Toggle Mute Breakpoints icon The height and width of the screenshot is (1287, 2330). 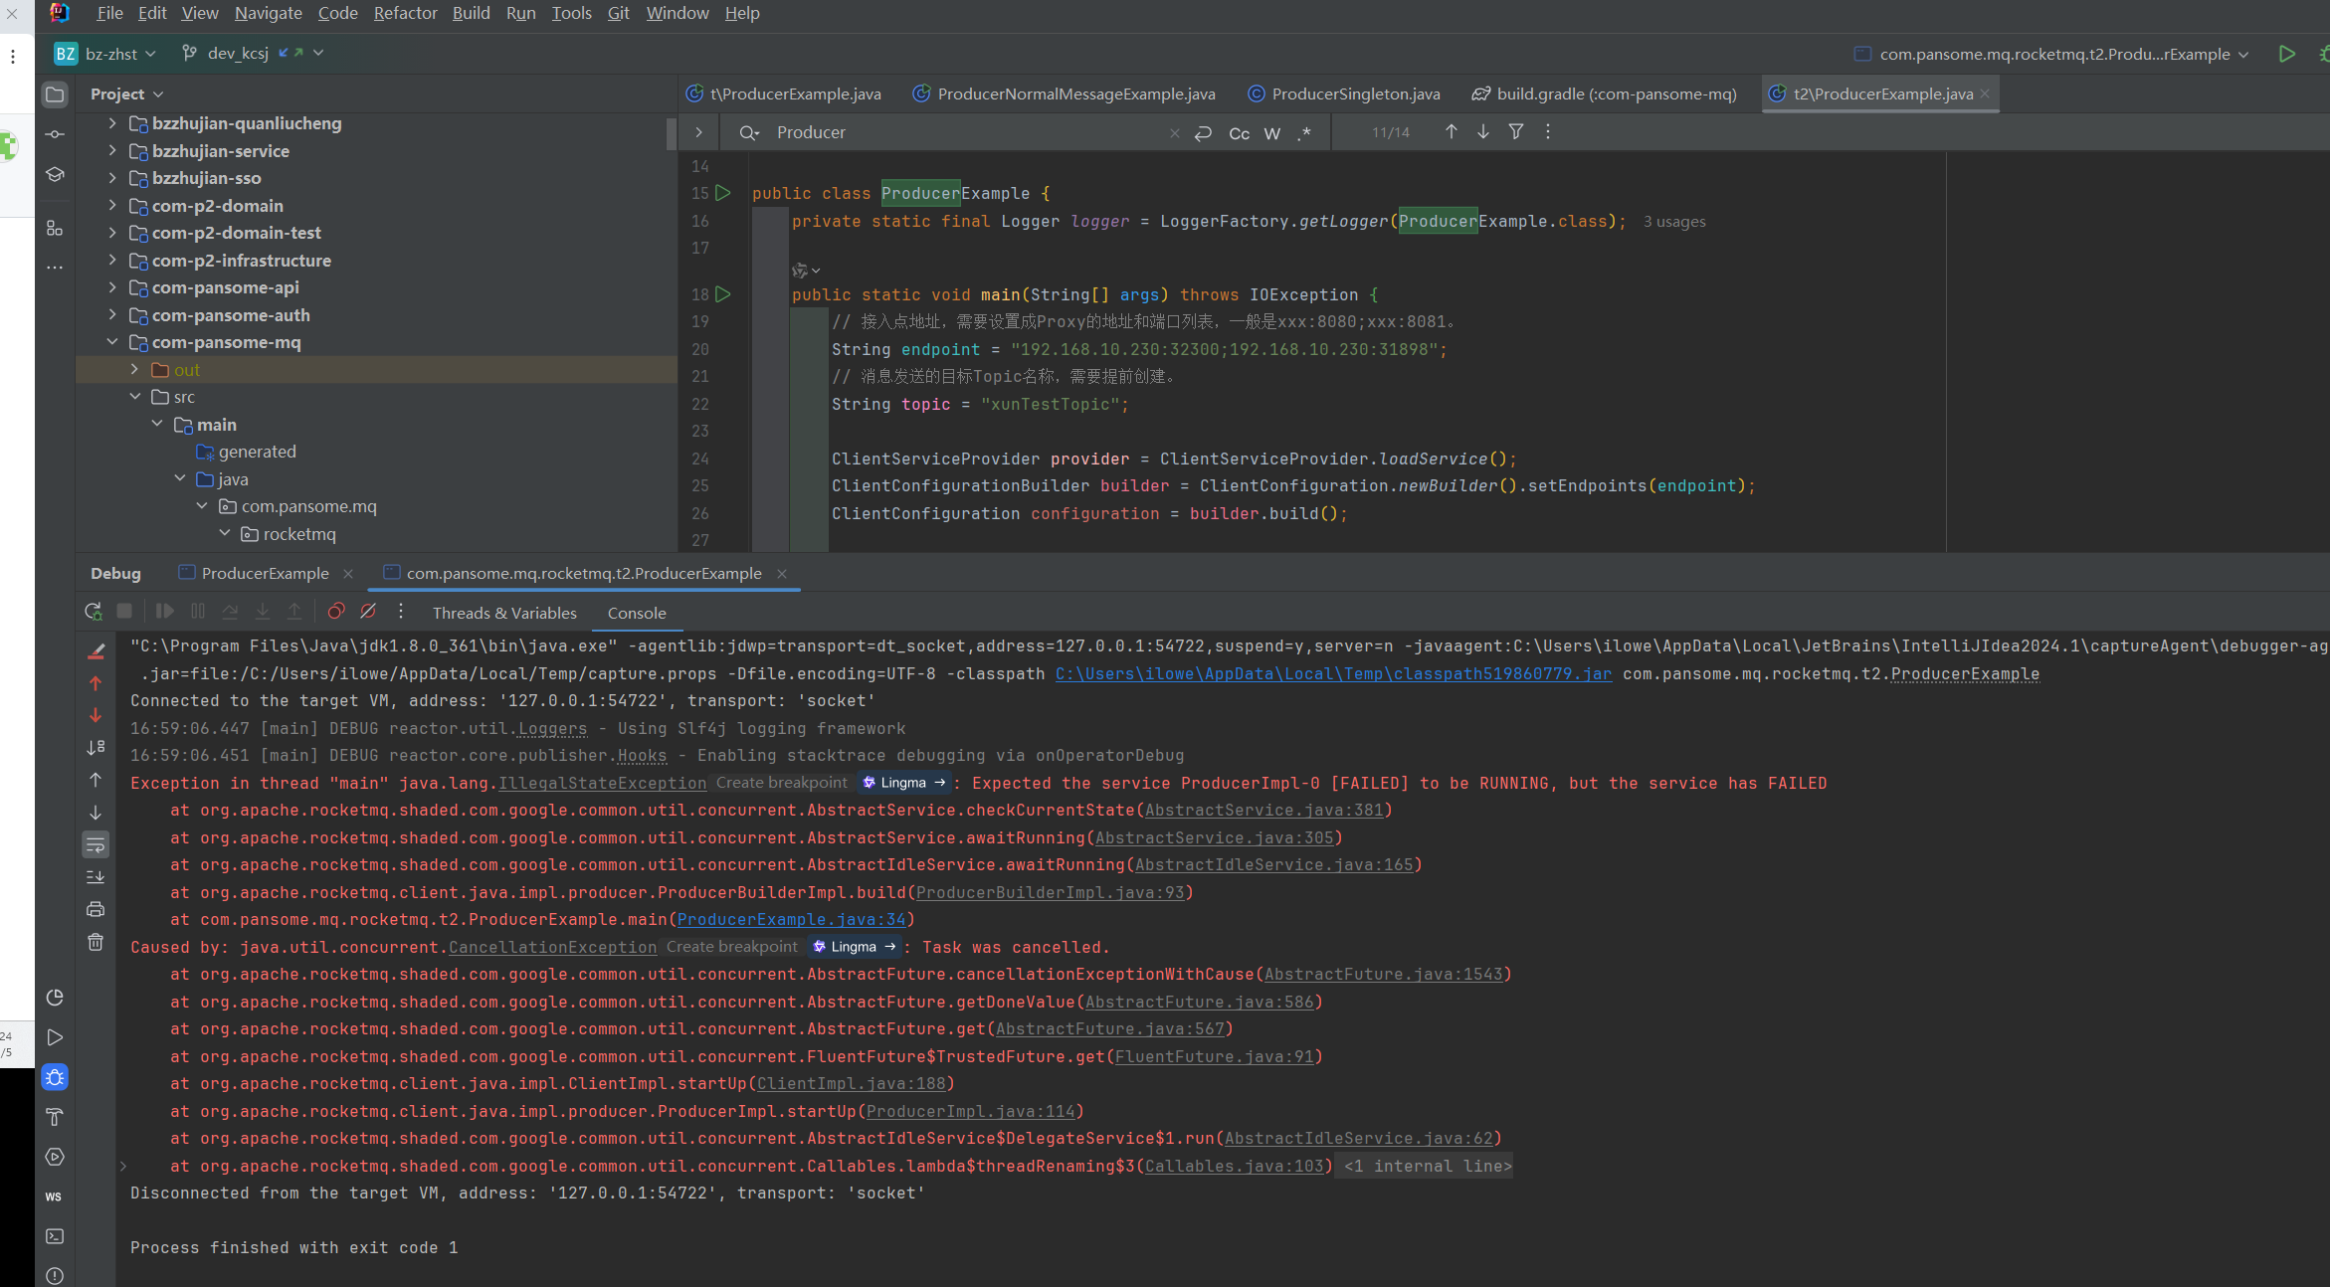pos(368,612)
